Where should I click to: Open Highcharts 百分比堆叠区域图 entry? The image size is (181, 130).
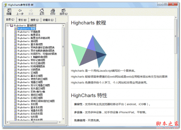pos(34,85)
